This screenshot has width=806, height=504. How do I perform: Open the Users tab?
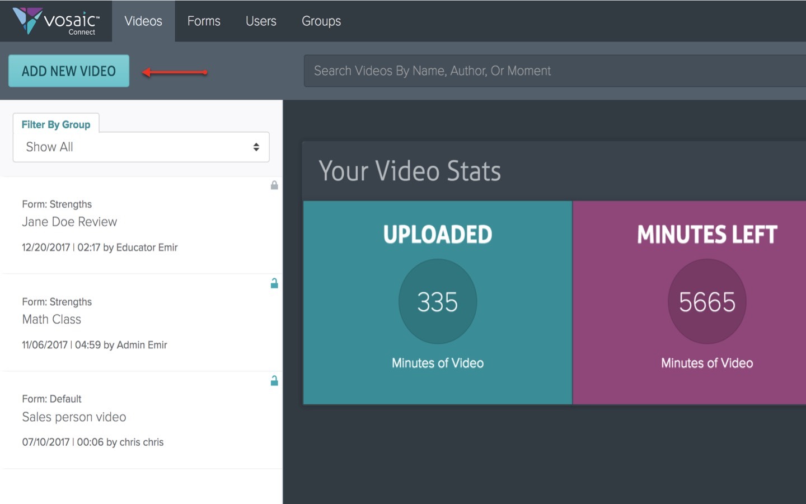(261, 21)
